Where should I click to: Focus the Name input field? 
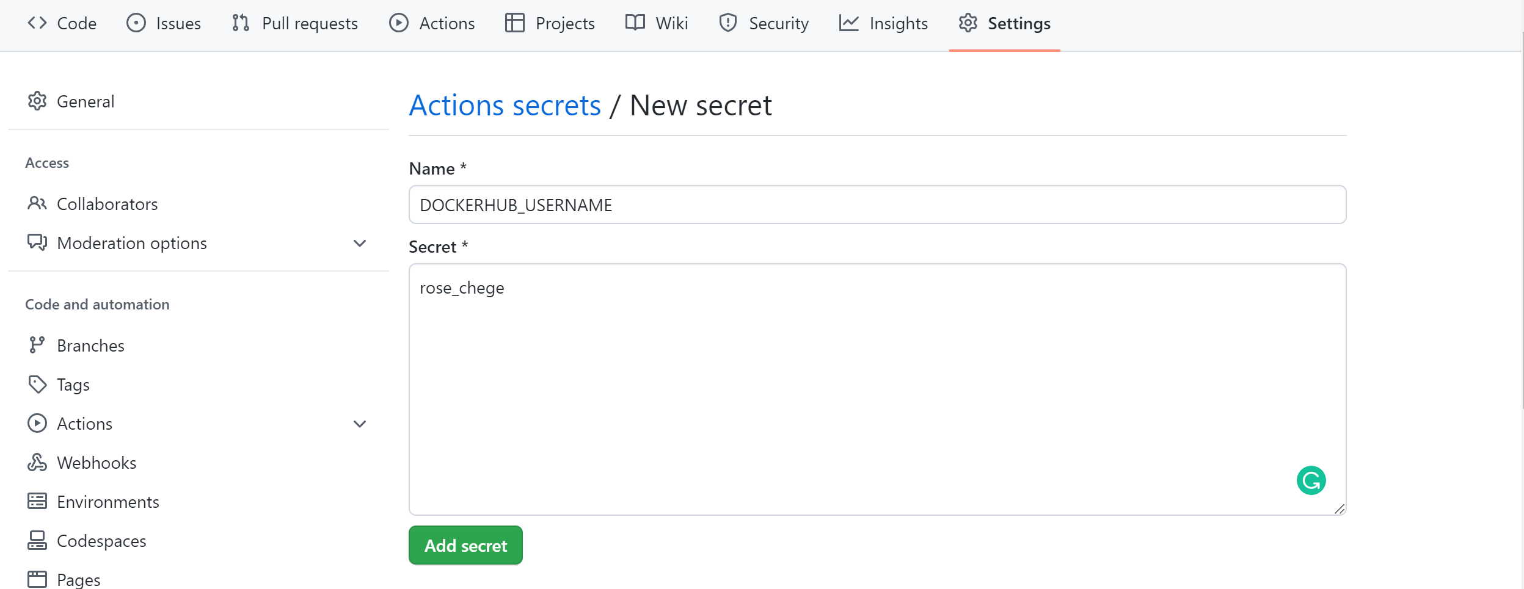[877, 205]
